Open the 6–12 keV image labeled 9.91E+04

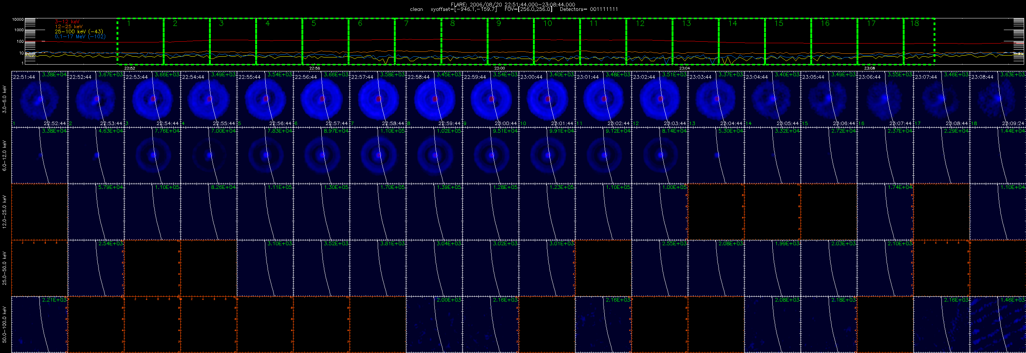(547, 155)
